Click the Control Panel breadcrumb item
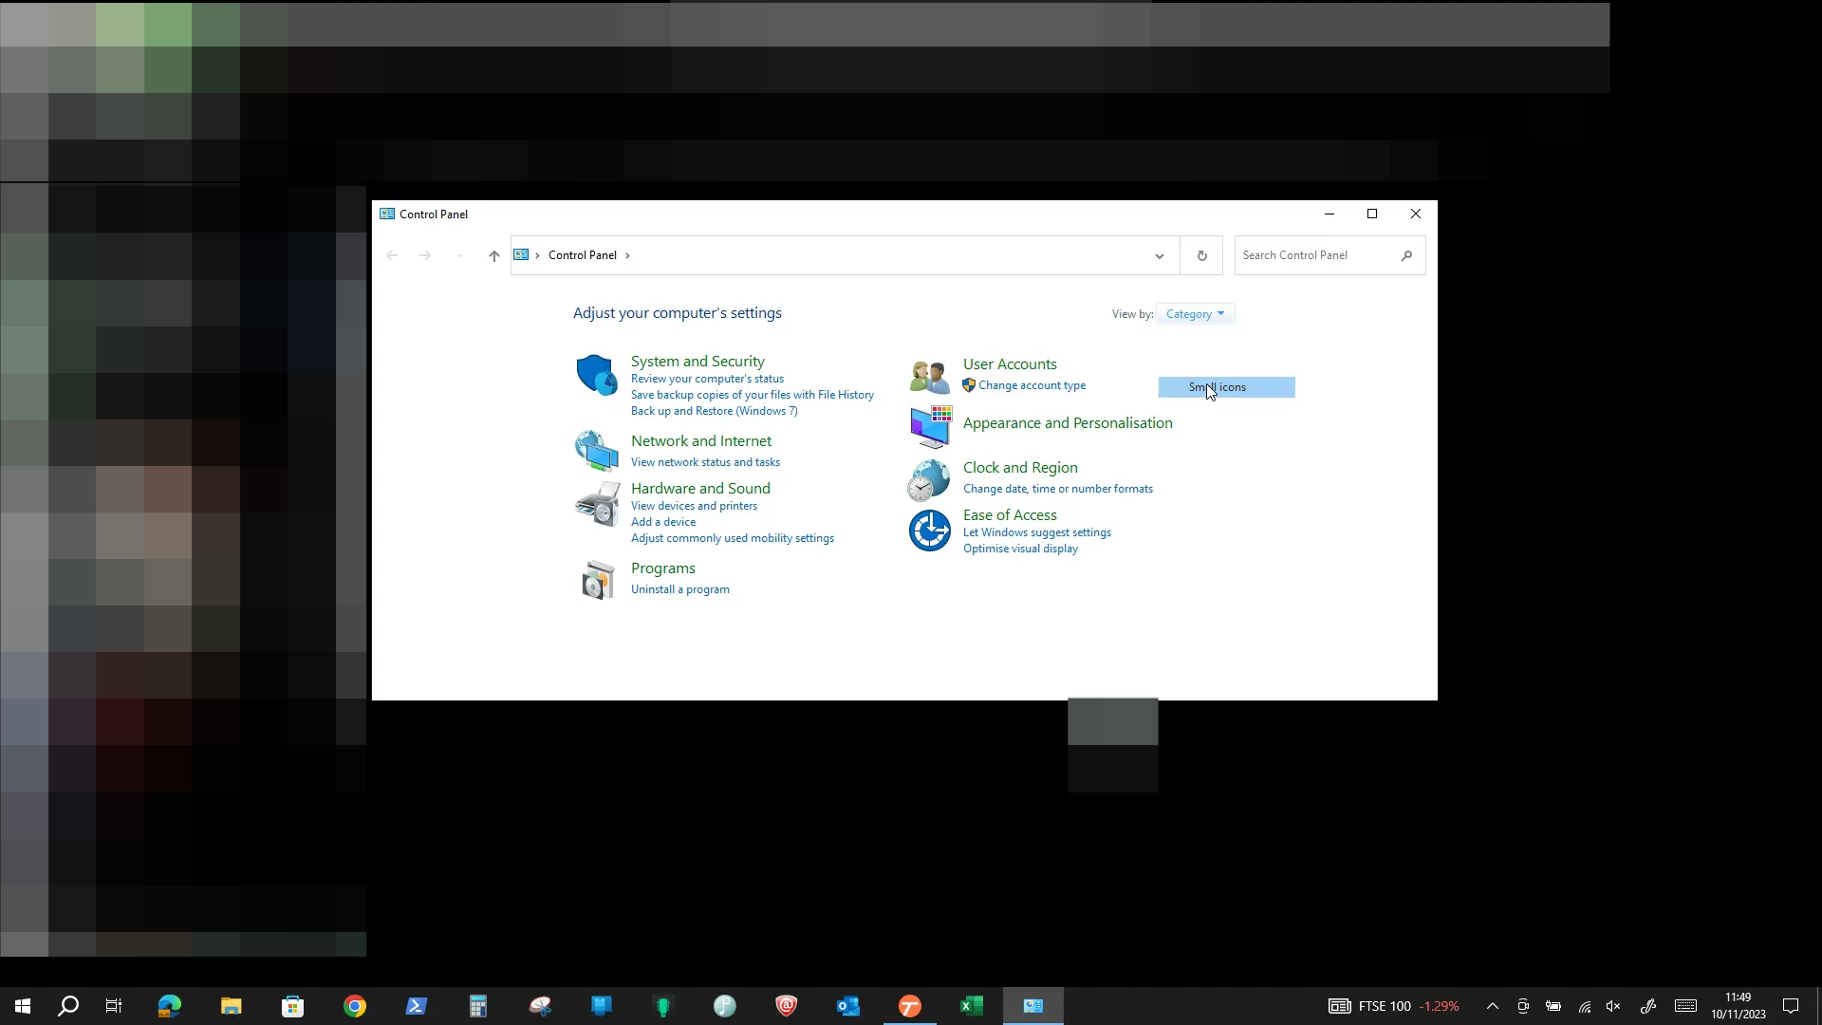This screenshot has height=1025, width=1822. click(583, 255)
